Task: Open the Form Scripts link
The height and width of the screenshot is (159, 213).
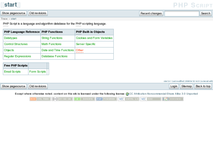Action: point(38,71)
